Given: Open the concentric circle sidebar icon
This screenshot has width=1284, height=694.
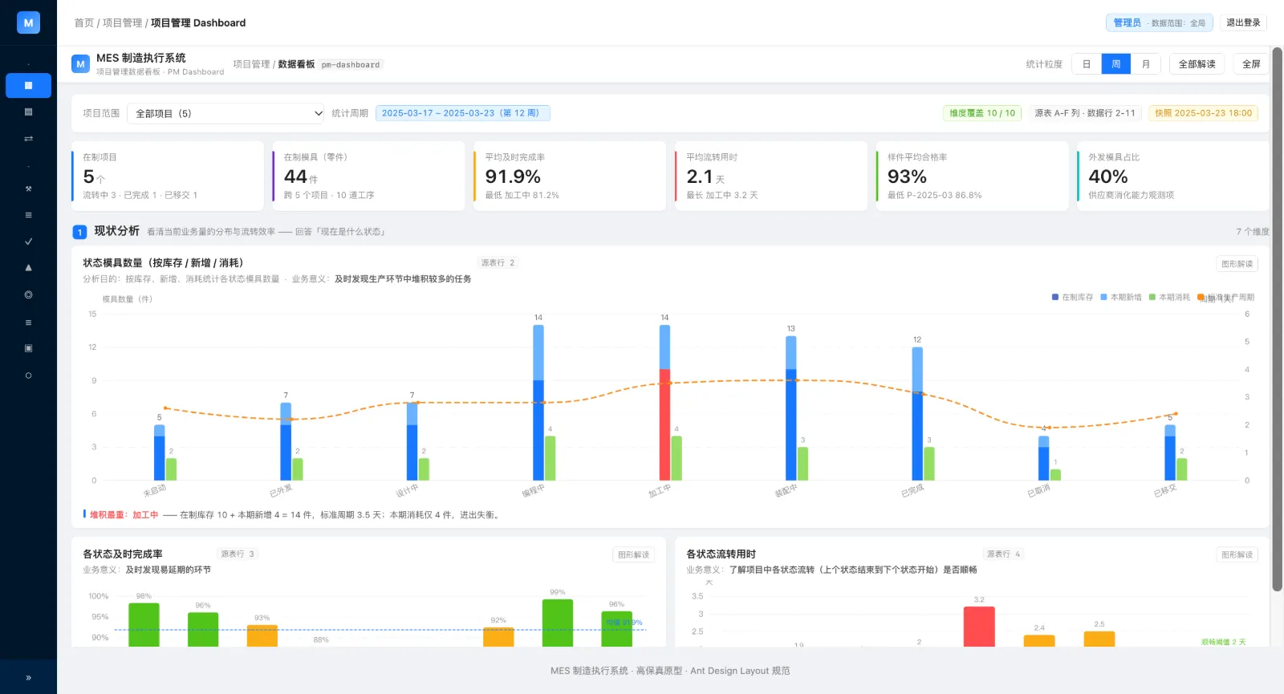Looking at the screenshot, I should [28, 295].
